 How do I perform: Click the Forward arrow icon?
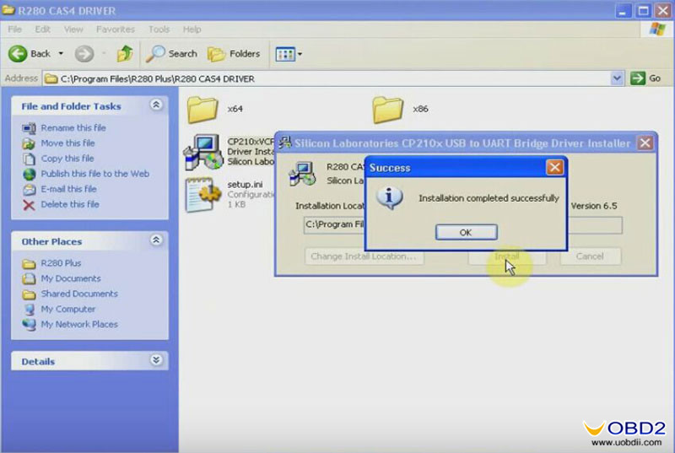click(x=84, y=54)
